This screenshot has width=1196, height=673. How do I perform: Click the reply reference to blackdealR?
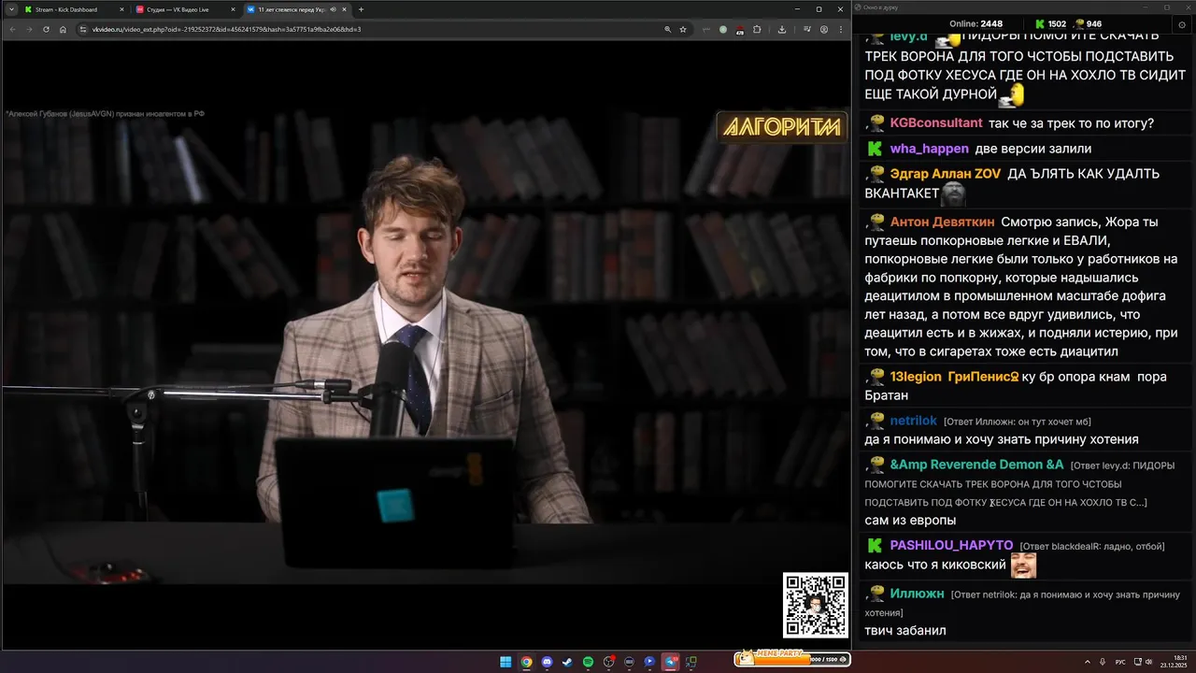tap(1092, 546)
